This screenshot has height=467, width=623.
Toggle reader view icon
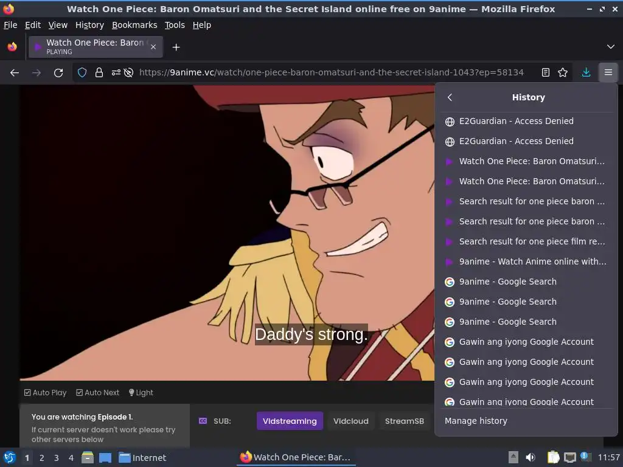(546, 72)
